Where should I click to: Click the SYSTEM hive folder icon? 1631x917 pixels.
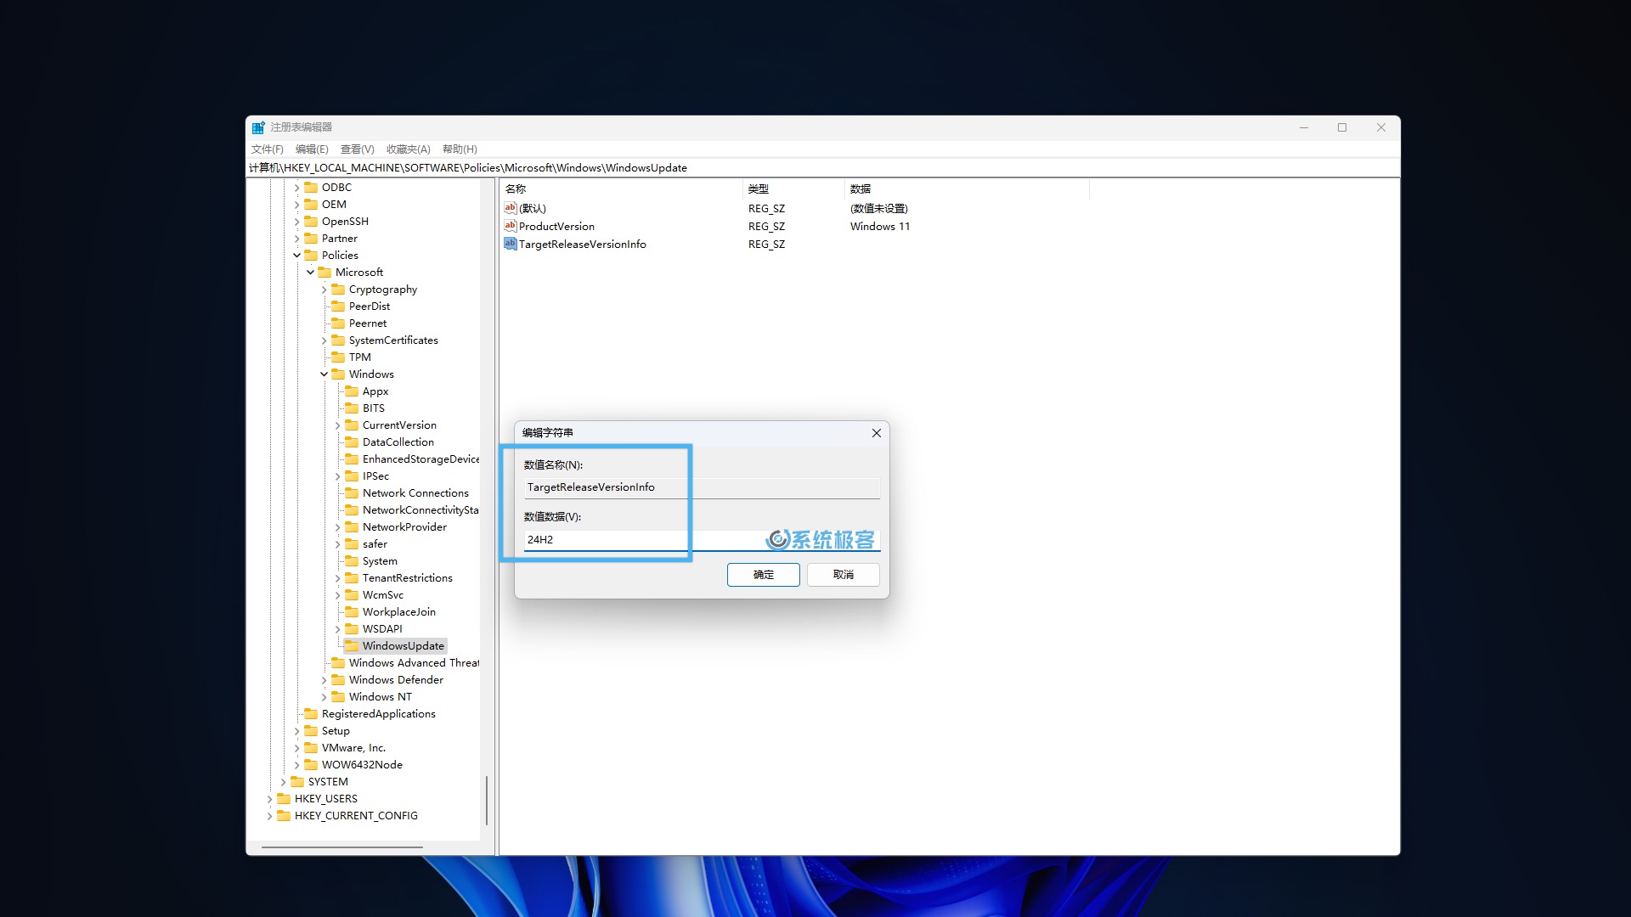coord(297,782)
